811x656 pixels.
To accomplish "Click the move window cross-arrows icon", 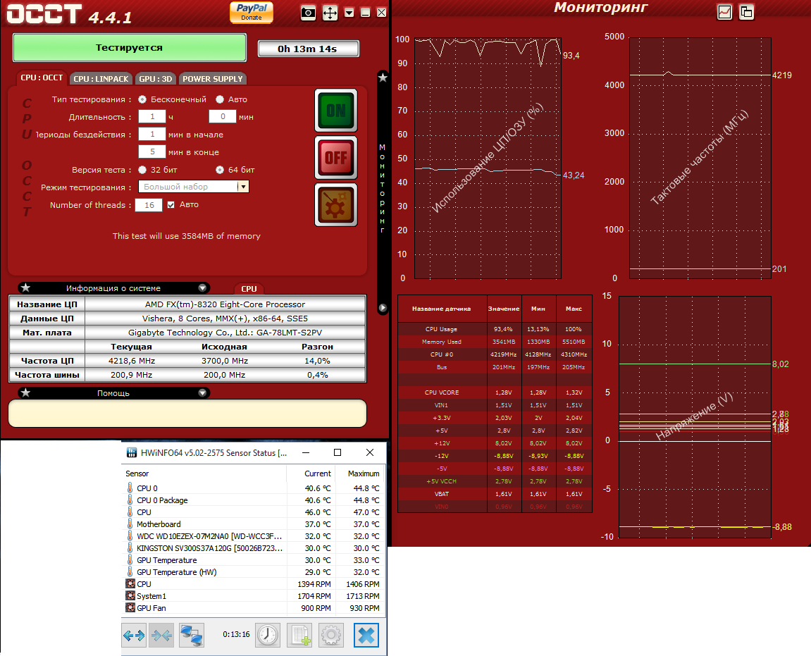I will click(330, 13).
